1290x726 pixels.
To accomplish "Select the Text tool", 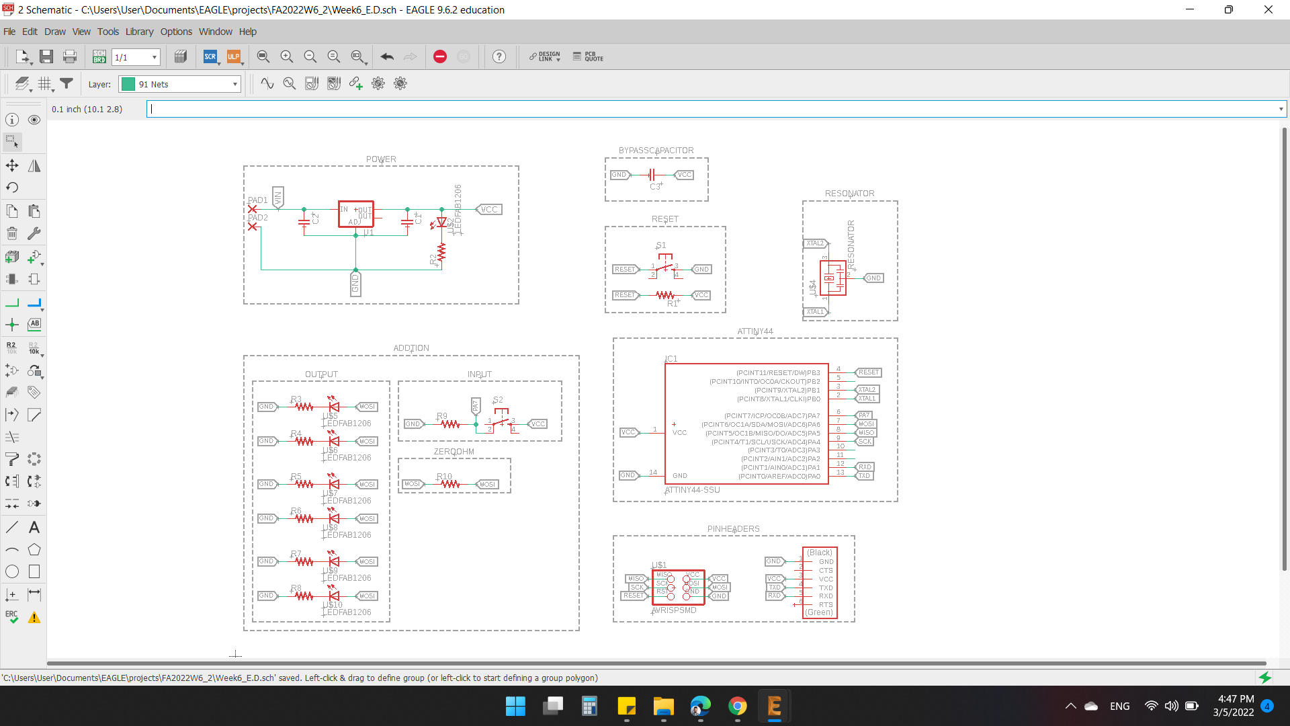I will coord(34,528).
